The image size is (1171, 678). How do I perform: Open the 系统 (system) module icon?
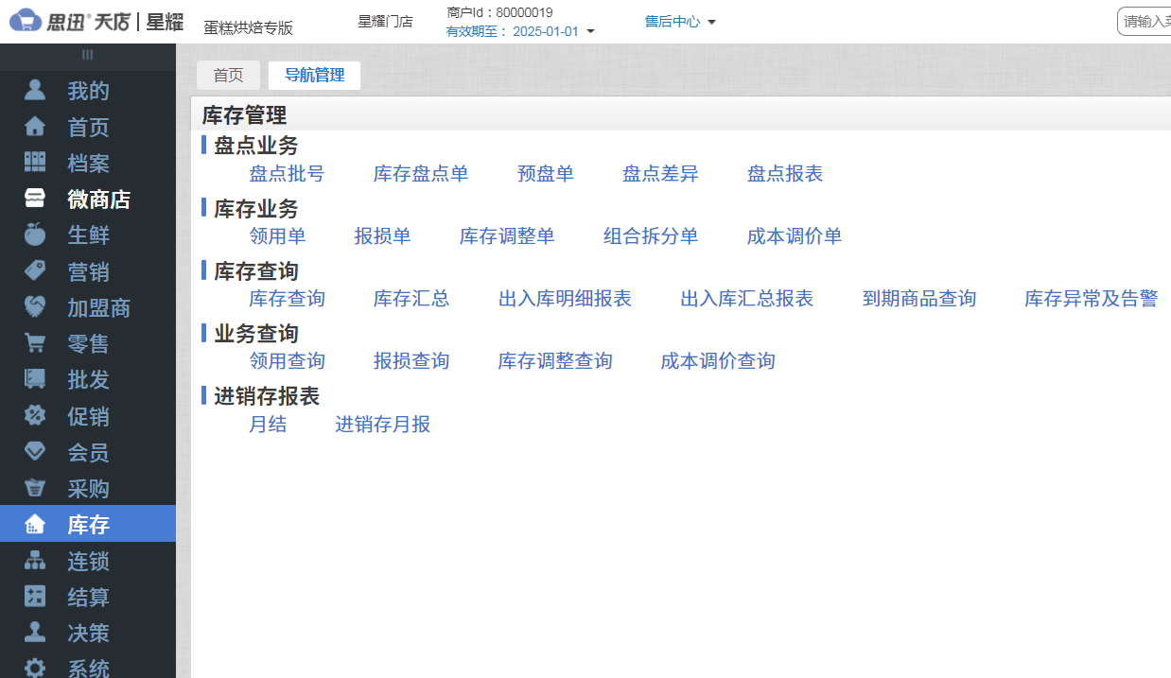point(35,667)
